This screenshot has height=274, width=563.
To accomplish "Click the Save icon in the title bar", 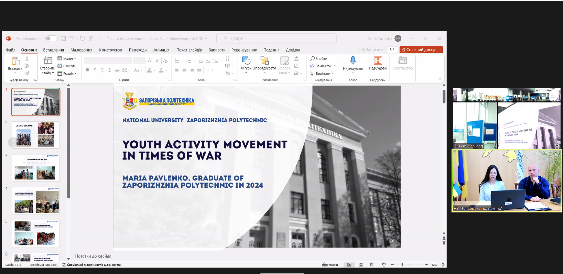I will tap(63, 38).
